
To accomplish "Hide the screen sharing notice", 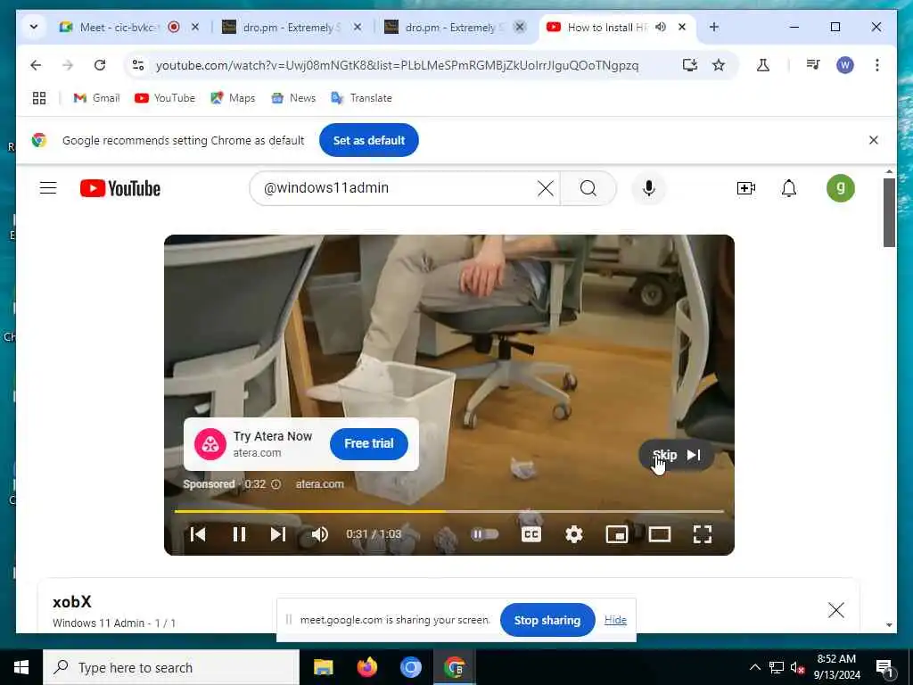I will 615,620.
